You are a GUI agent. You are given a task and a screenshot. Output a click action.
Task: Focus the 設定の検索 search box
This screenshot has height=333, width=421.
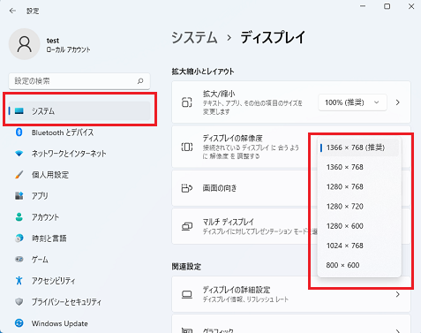pos(79,81)
